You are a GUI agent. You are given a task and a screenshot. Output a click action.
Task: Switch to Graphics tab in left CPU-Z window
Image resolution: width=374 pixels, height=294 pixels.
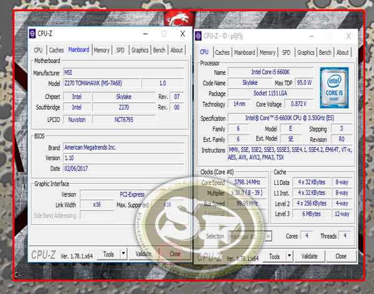point(140,50)
